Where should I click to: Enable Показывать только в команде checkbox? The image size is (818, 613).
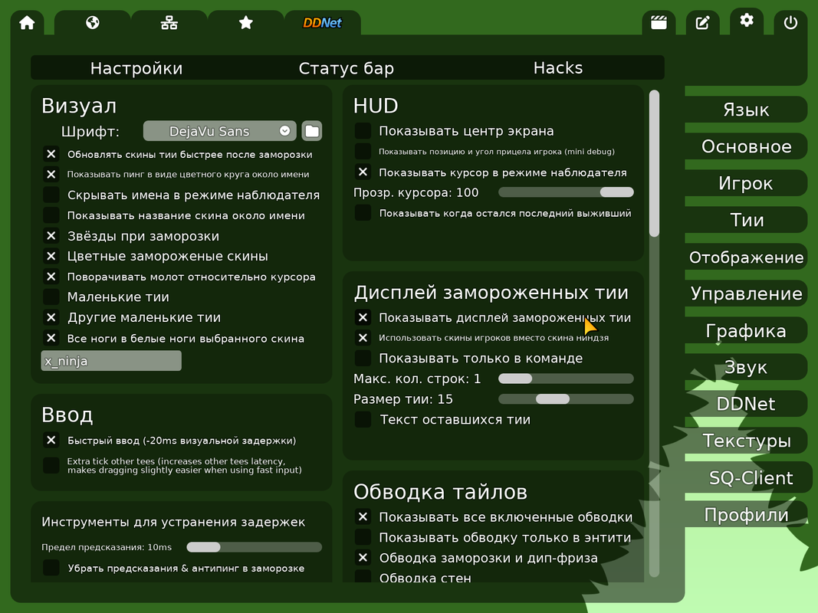363,358
